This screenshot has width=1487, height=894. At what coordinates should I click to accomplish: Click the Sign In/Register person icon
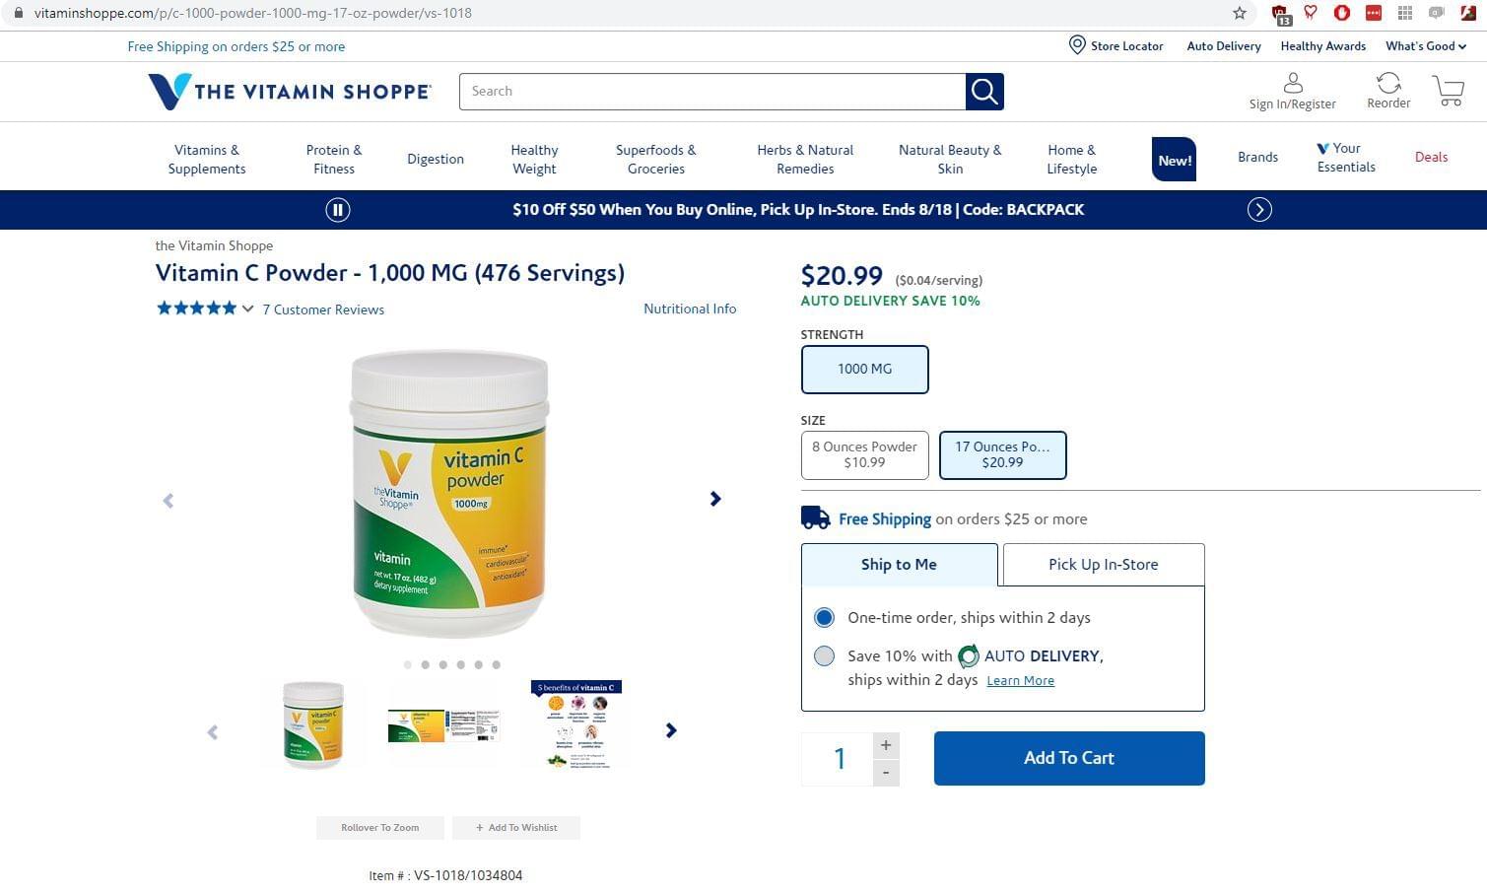pyautogui.click(x=1293, y=83)
